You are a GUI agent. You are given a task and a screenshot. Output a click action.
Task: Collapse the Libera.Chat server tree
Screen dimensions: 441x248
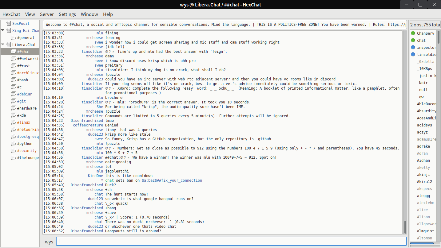click(x=3, y=45)
